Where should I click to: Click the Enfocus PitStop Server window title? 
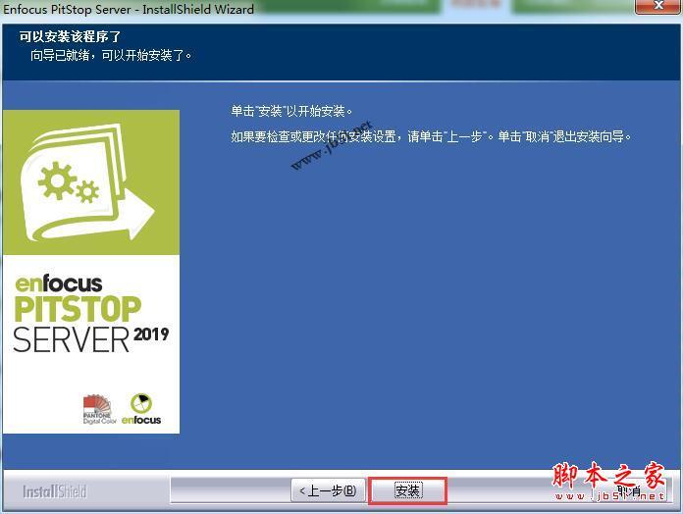click(x=129, y=9)
